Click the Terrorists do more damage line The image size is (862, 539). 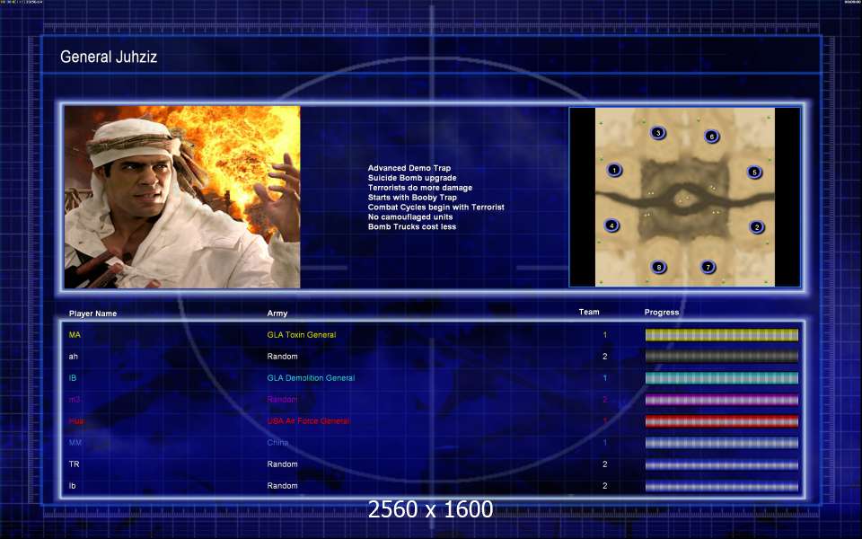420,188
